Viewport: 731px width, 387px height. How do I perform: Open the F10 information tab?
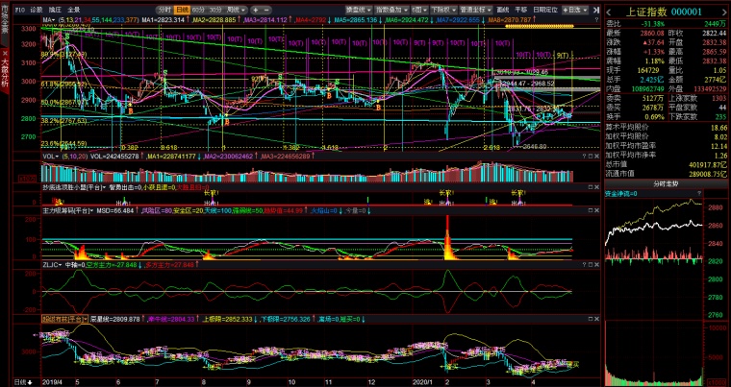[20, 10]
